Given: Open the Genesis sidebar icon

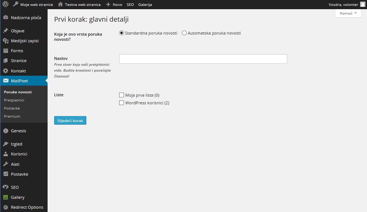Looking at the screenshot, I should pos(6,131).
